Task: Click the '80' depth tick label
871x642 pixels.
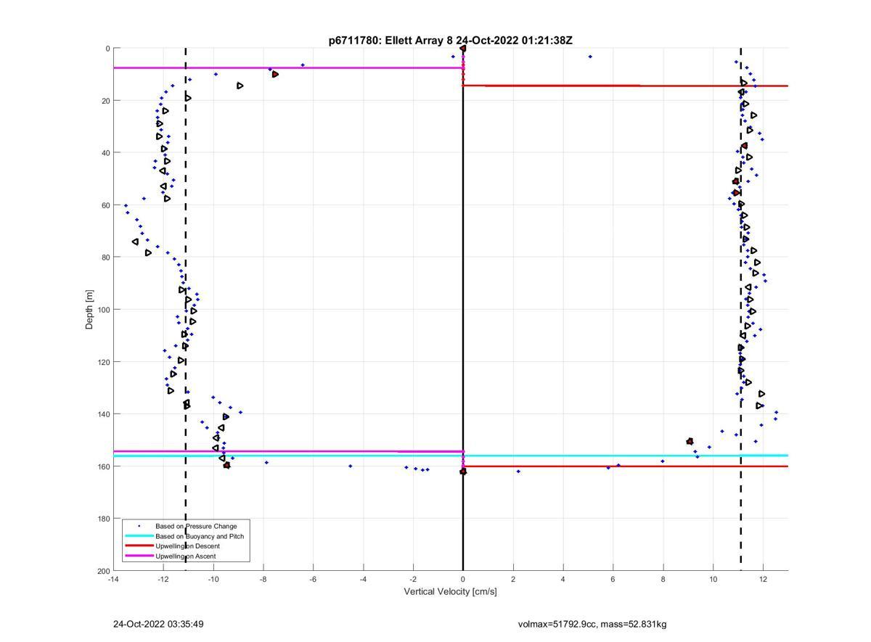Action: pyautogui.click(x=105, y=258)
